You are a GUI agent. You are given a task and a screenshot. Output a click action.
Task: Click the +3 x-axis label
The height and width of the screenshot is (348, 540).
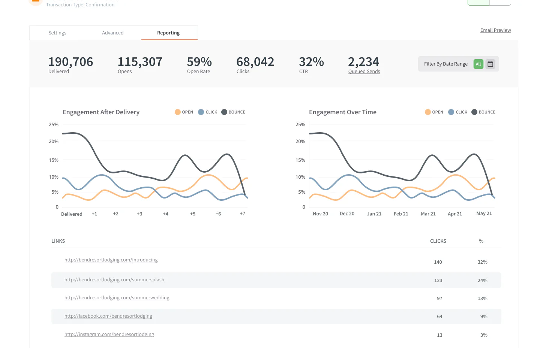tap(139, 214)
